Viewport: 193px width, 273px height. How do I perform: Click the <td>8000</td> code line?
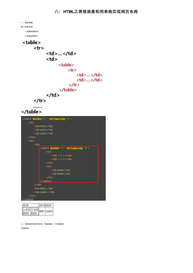click(61, 170)
